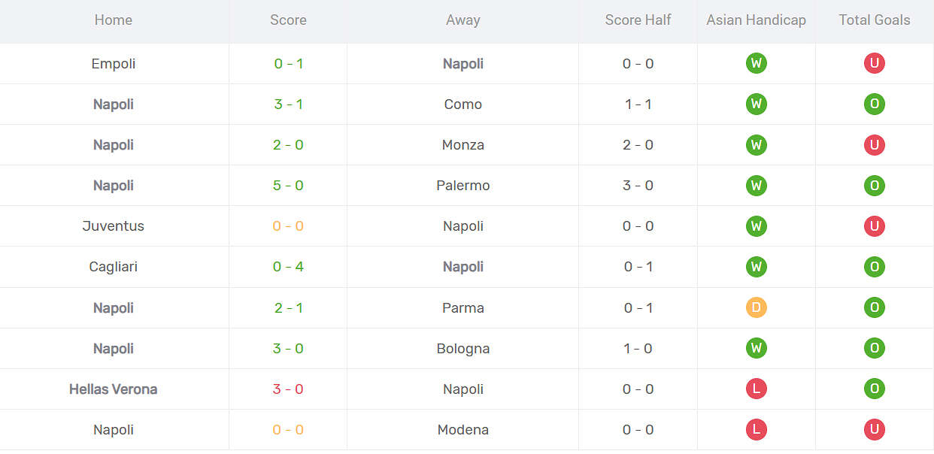Click the 0 - 4 Cagliari match score
Viewport: 934px width, 454px height.
(288, 267)
